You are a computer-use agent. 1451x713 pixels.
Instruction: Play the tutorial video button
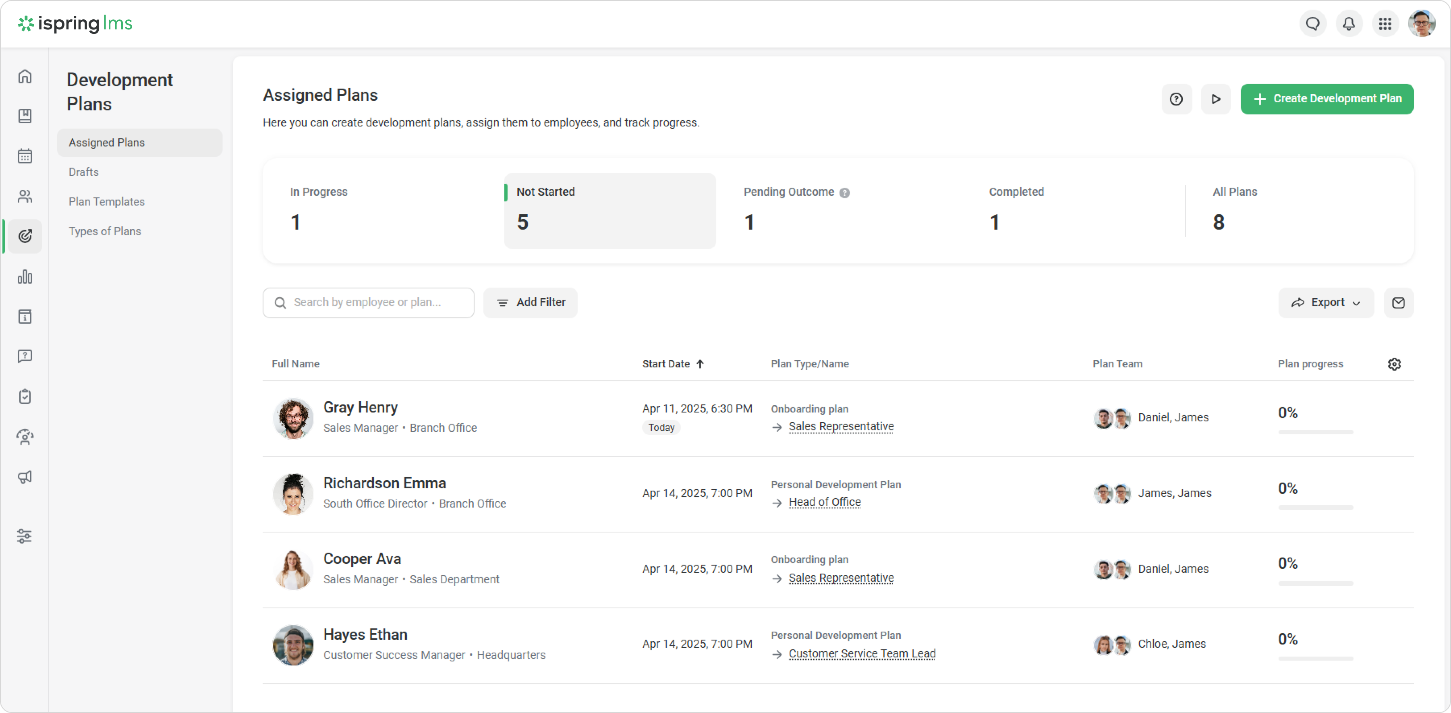(1216, 99)
